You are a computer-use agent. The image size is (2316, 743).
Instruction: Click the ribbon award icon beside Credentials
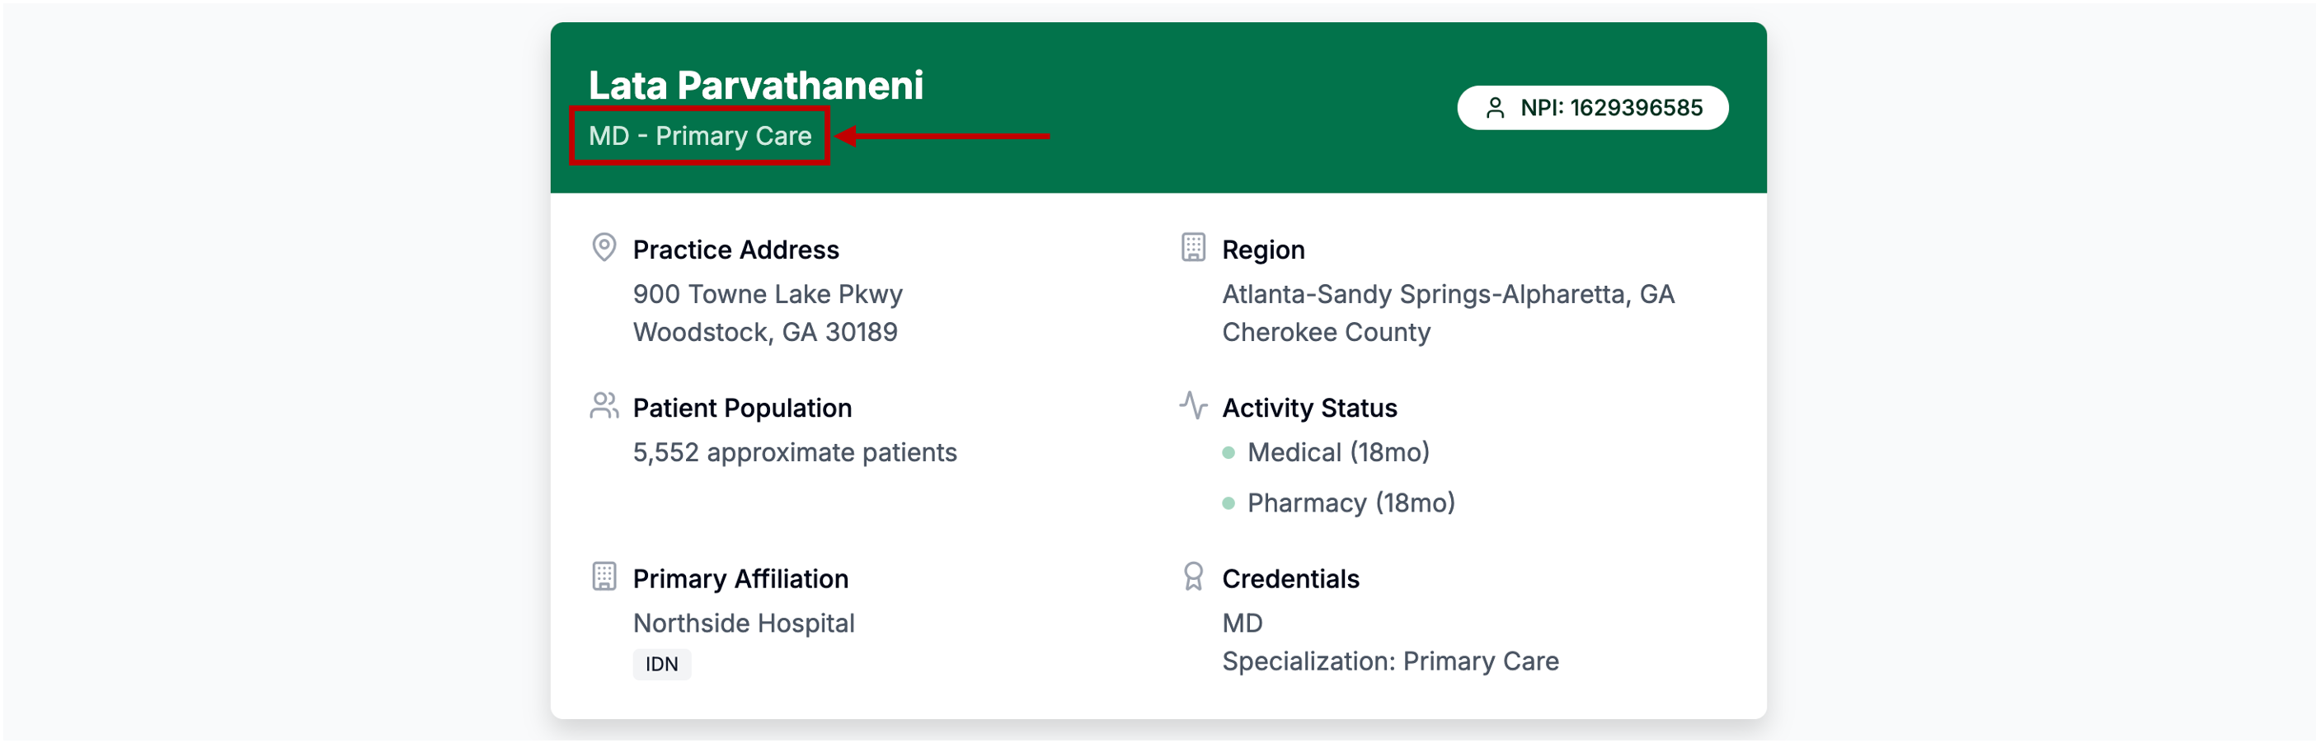click(1192, 577)
